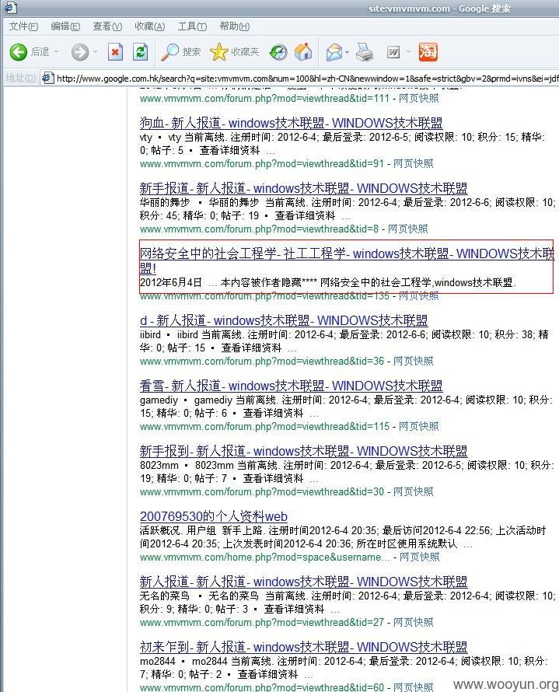Click the IE page icon in title bar
The image size is (559, 692).
[11, 8]
